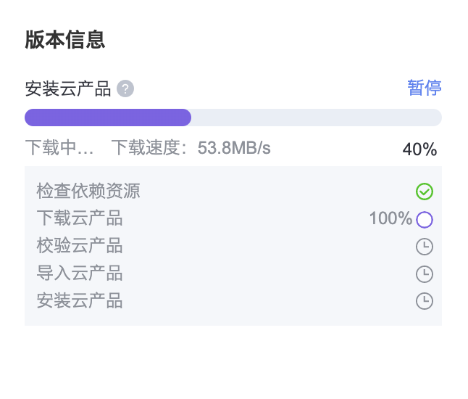Select the 导入云产品 step label
Screen dimensions: 468x399
click(80, 273)
